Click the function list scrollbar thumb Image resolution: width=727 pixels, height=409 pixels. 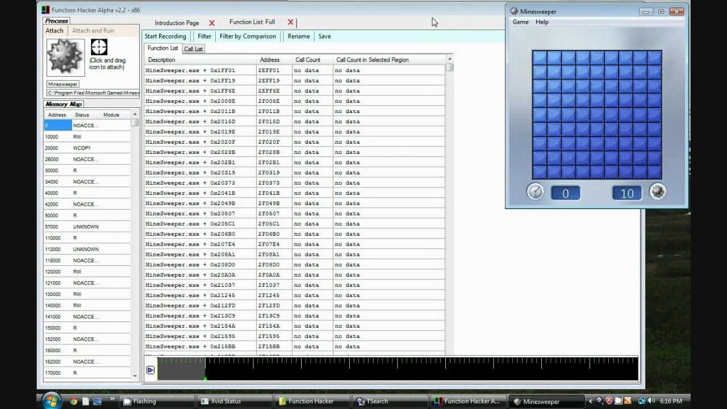coord(450,68)
